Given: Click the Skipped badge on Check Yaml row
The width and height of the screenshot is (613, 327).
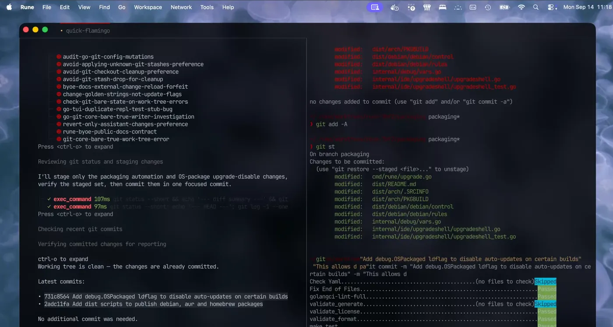Looking at the screenshot, I should pyautogui.click(x=545, y=281).
